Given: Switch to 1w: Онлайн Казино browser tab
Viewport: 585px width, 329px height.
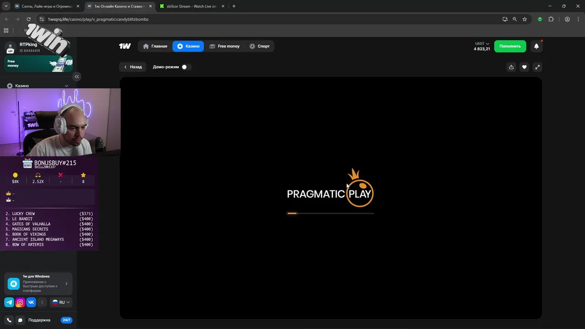Looking at the screenshot, I should [120, 6].
